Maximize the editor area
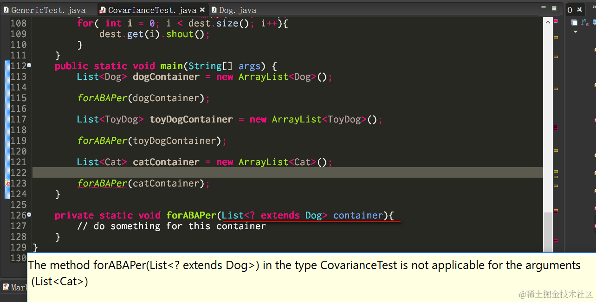Viewport: 596px width, 302px height. (x=554, y=8)
